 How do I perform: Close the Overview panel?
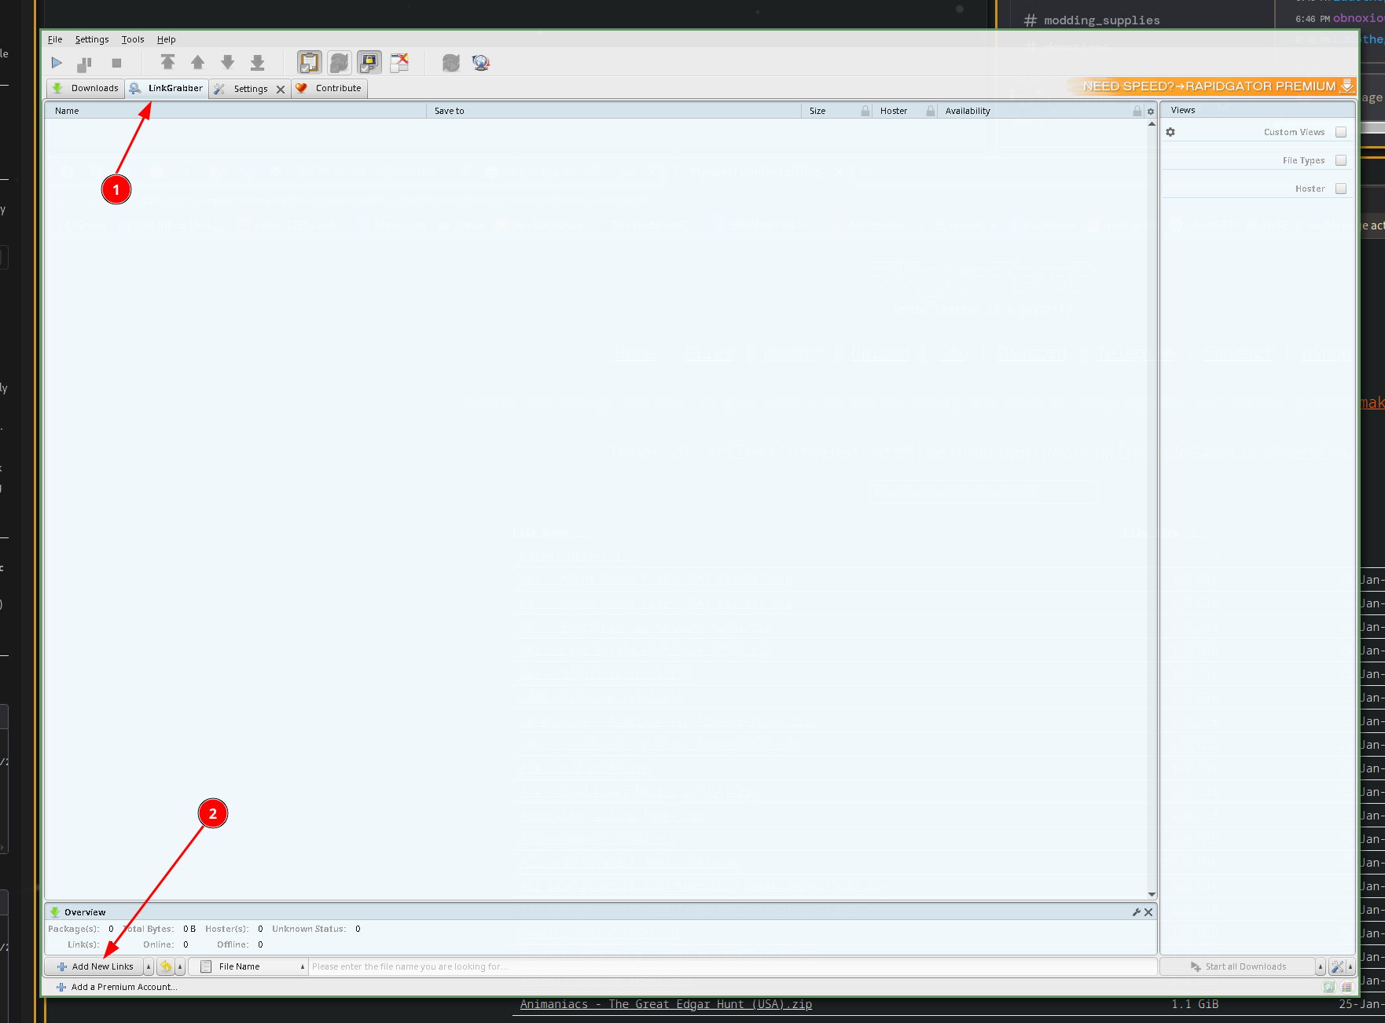[1148, 912]
